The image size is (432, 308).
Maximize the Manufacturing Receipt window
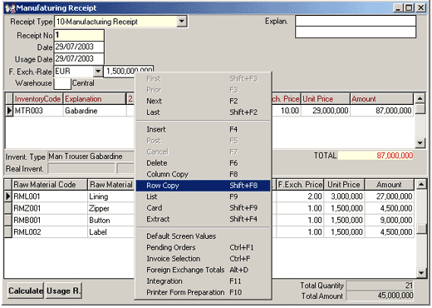[x=409, y=7]
